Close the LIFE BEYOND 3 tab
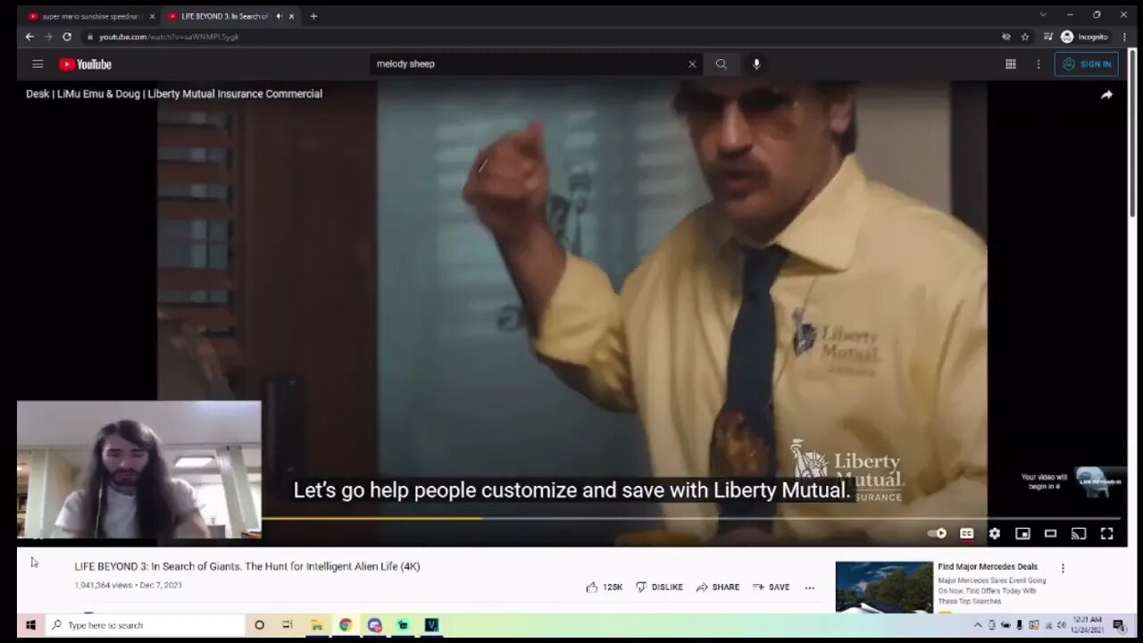The image size is (1143, 643). 291,16
